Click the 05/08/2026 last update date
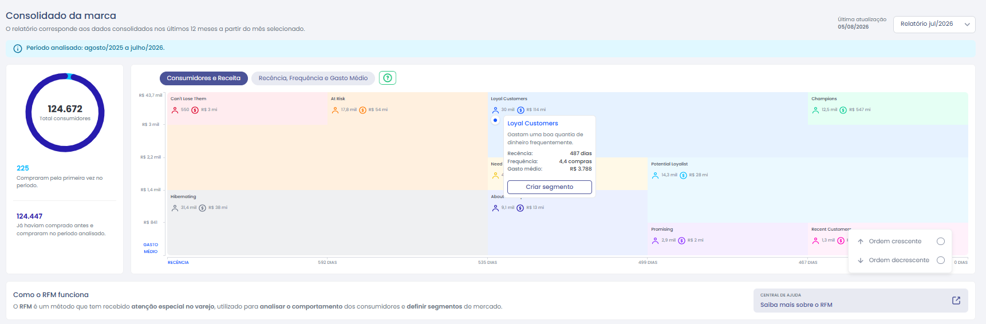Image resolution: width=986 pixels, height=324 pixels. tap(853, 27)
